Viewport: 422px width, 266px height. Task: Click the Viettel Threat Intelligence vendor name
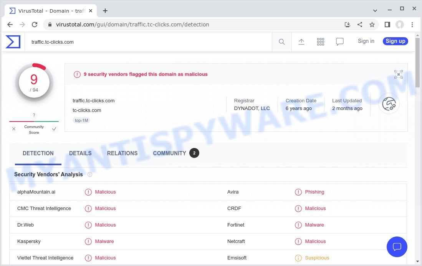click(45, 258)
